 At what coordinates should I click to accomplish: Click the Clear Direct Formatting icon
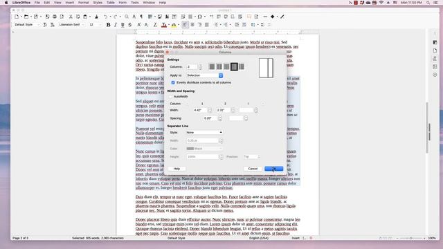(155, 25)
